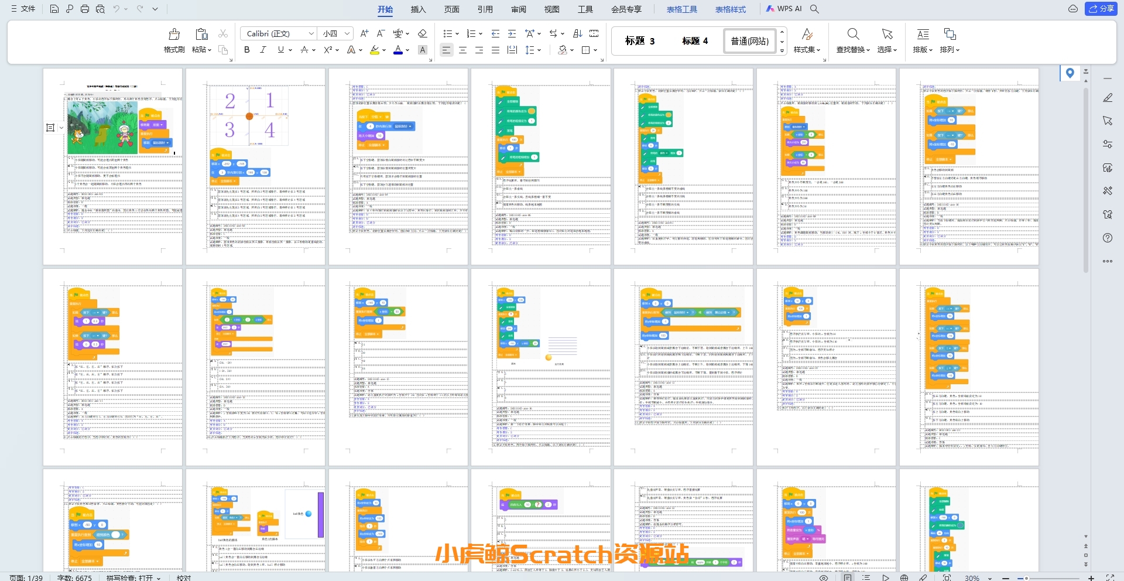Open the zoom percentage dropdown arrow

(x=990, y=578)
